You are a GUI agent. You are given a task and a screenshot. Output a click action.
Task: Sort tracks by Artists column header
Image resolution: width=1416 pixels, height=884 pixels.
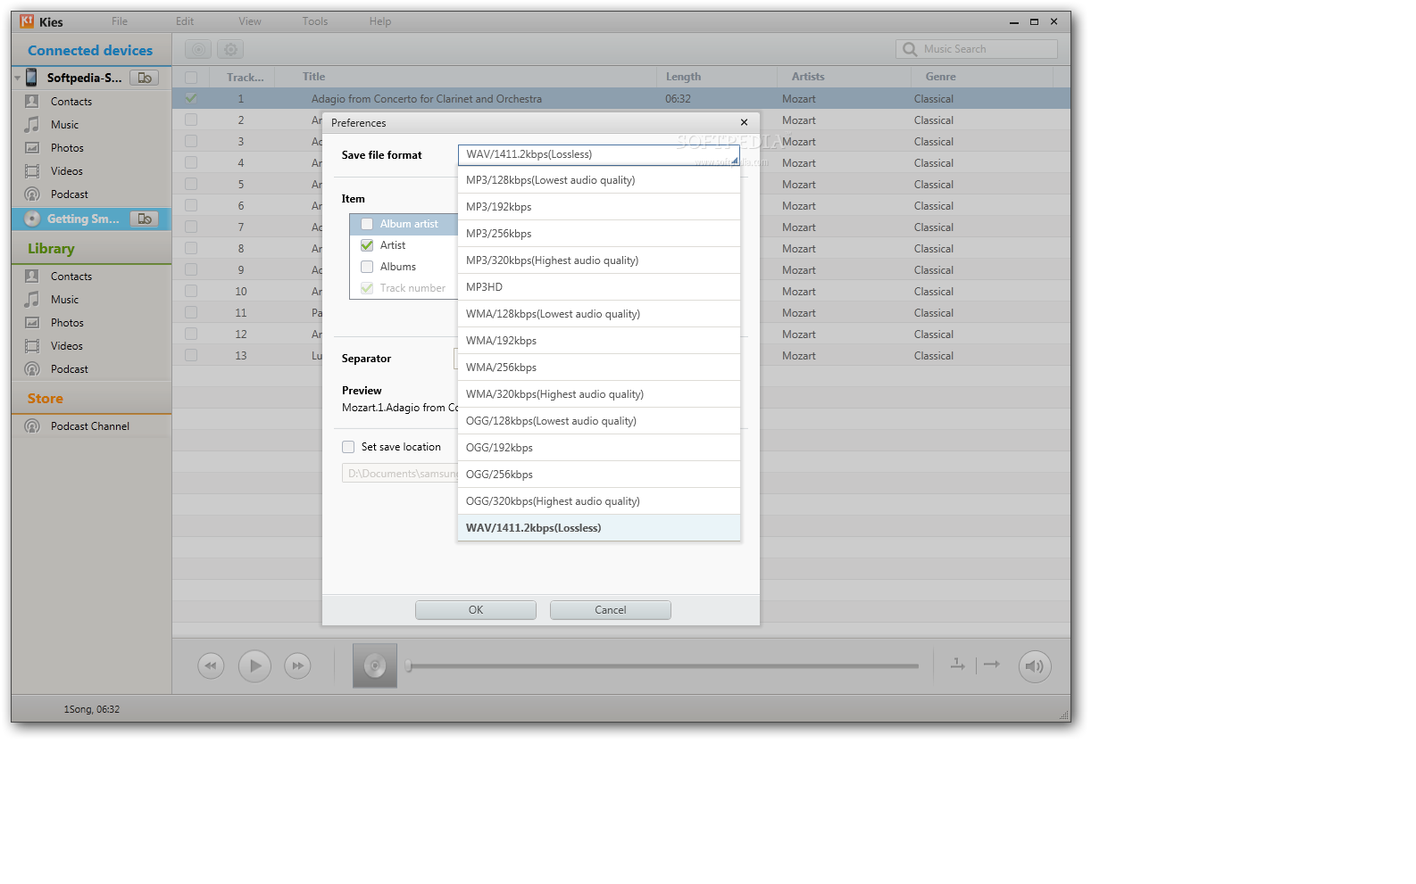(808, 77)
